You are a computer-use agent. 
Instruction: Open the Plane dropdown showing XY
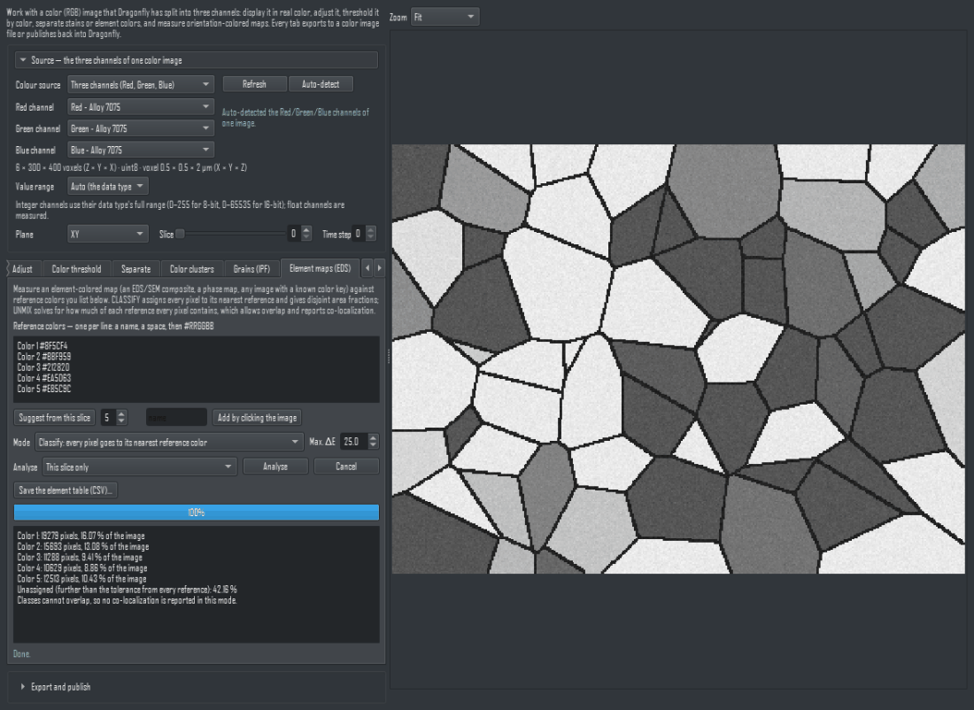point(107,235)
